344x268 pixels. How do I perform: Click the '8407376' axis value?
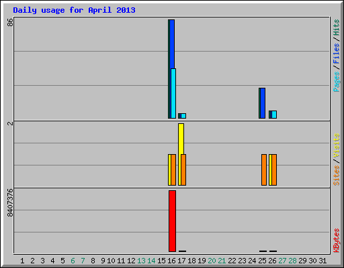10,203
